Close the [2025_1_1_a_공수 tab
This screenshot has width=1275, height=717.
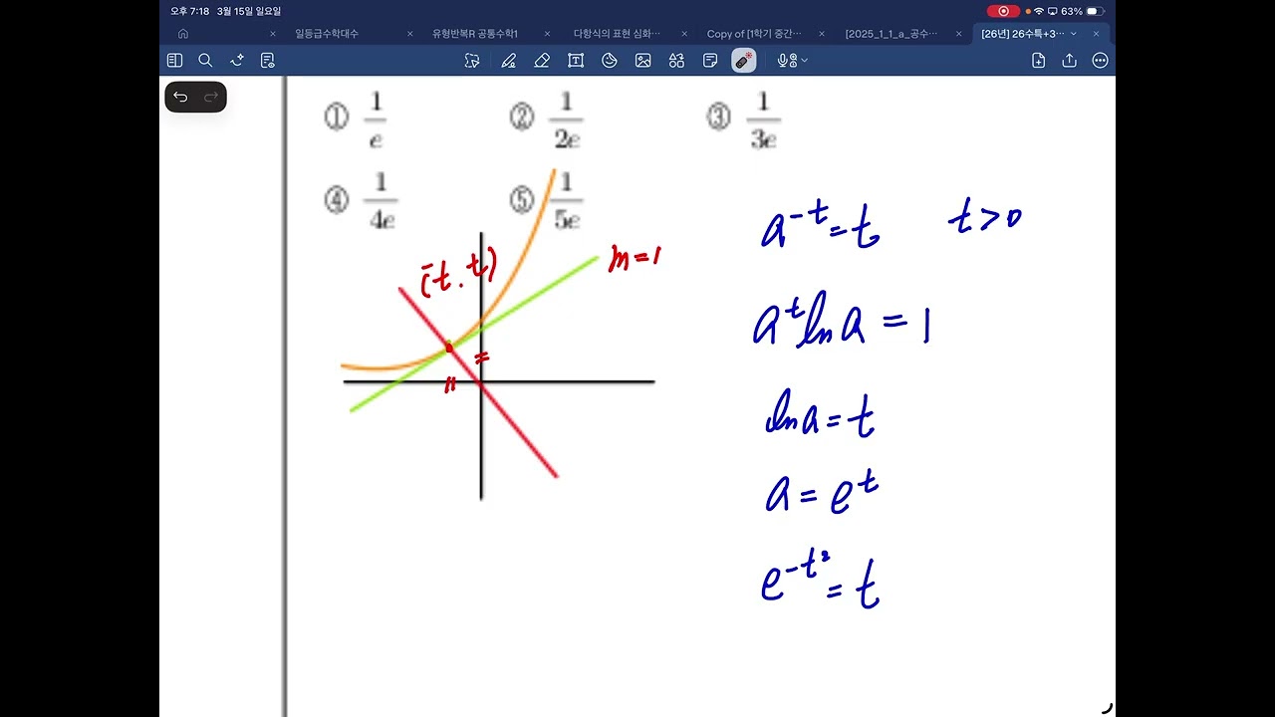click(959, 34)
